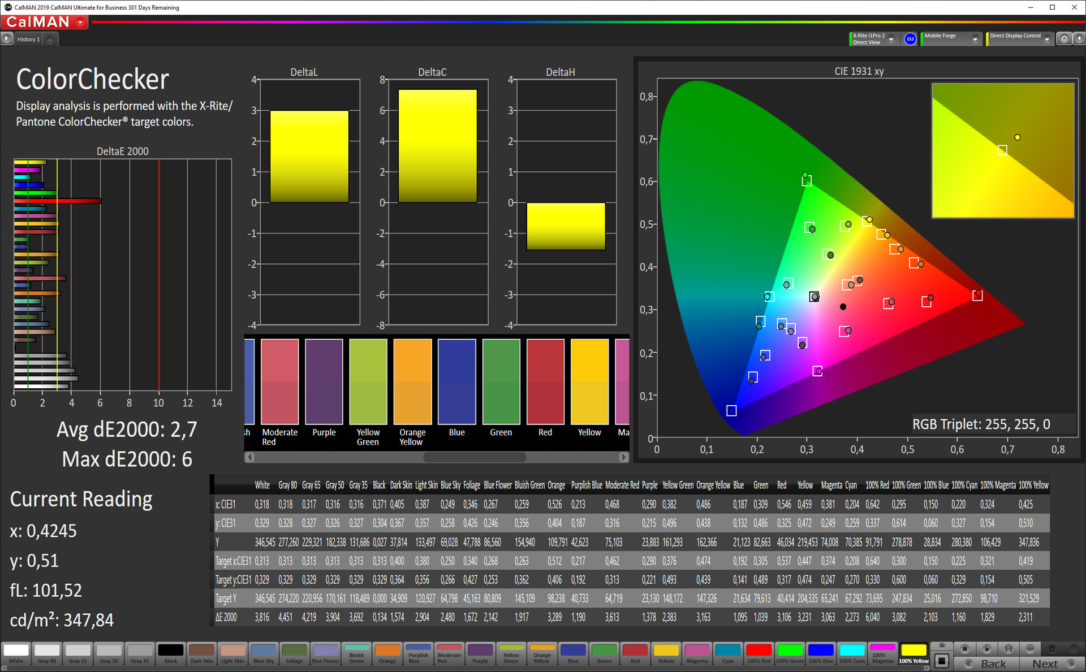Select the White patch swatch

click(16, 653)
